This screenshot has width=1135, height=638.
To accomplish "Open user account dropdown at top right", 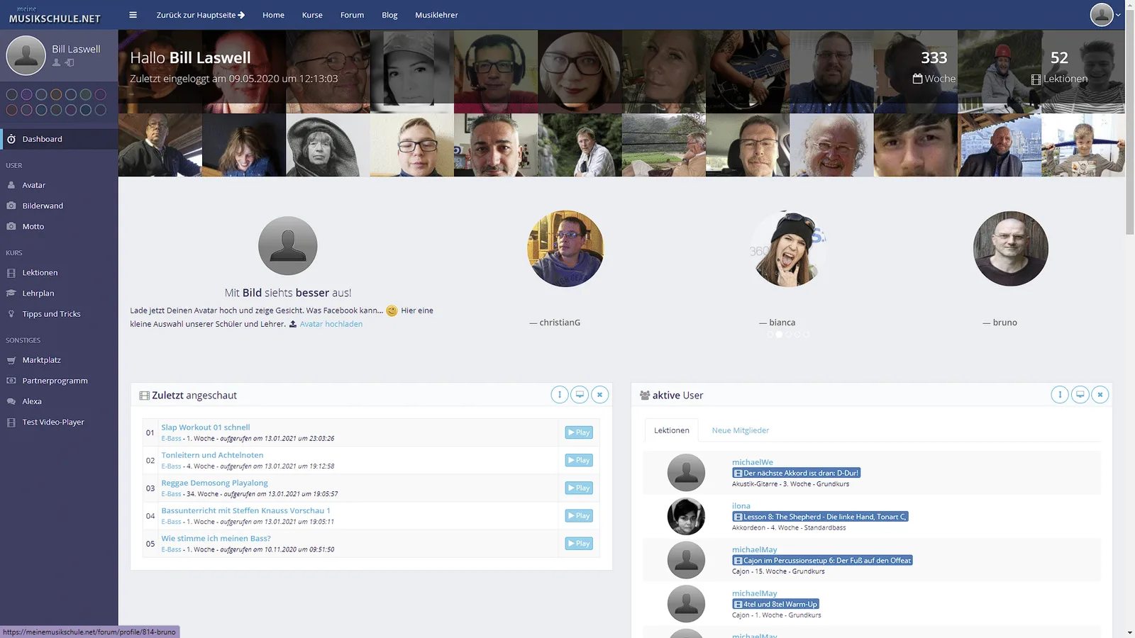I will pyautogui.click(x=1105, y=15).
